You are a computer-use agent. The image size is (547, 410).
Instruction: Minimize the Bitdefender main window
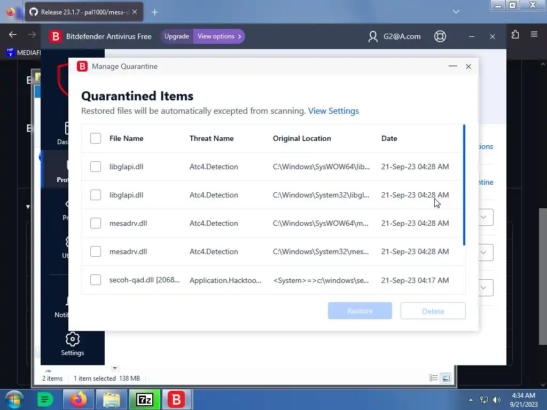472,36
